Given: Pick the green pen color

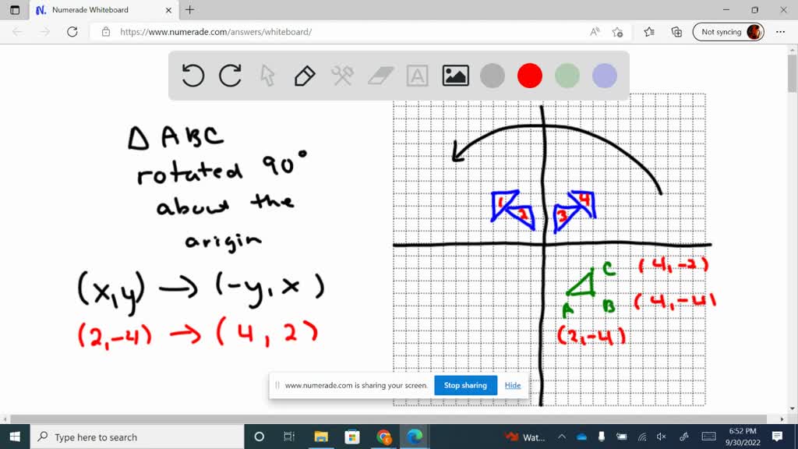Looking at the screenshot, I should pyautogui.click(x=567, y=76).
